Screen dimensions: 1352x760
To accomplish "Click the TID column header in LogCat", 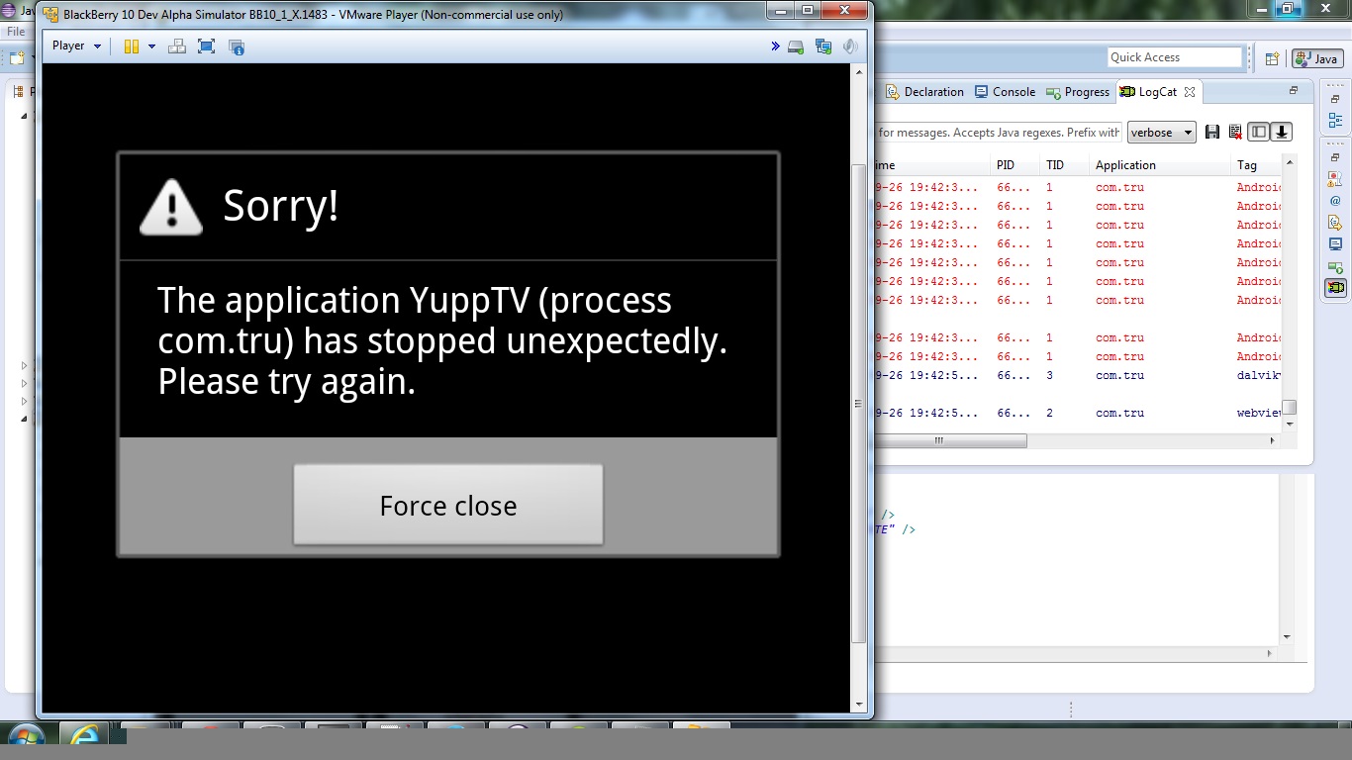I will (x=1065, y=165).
